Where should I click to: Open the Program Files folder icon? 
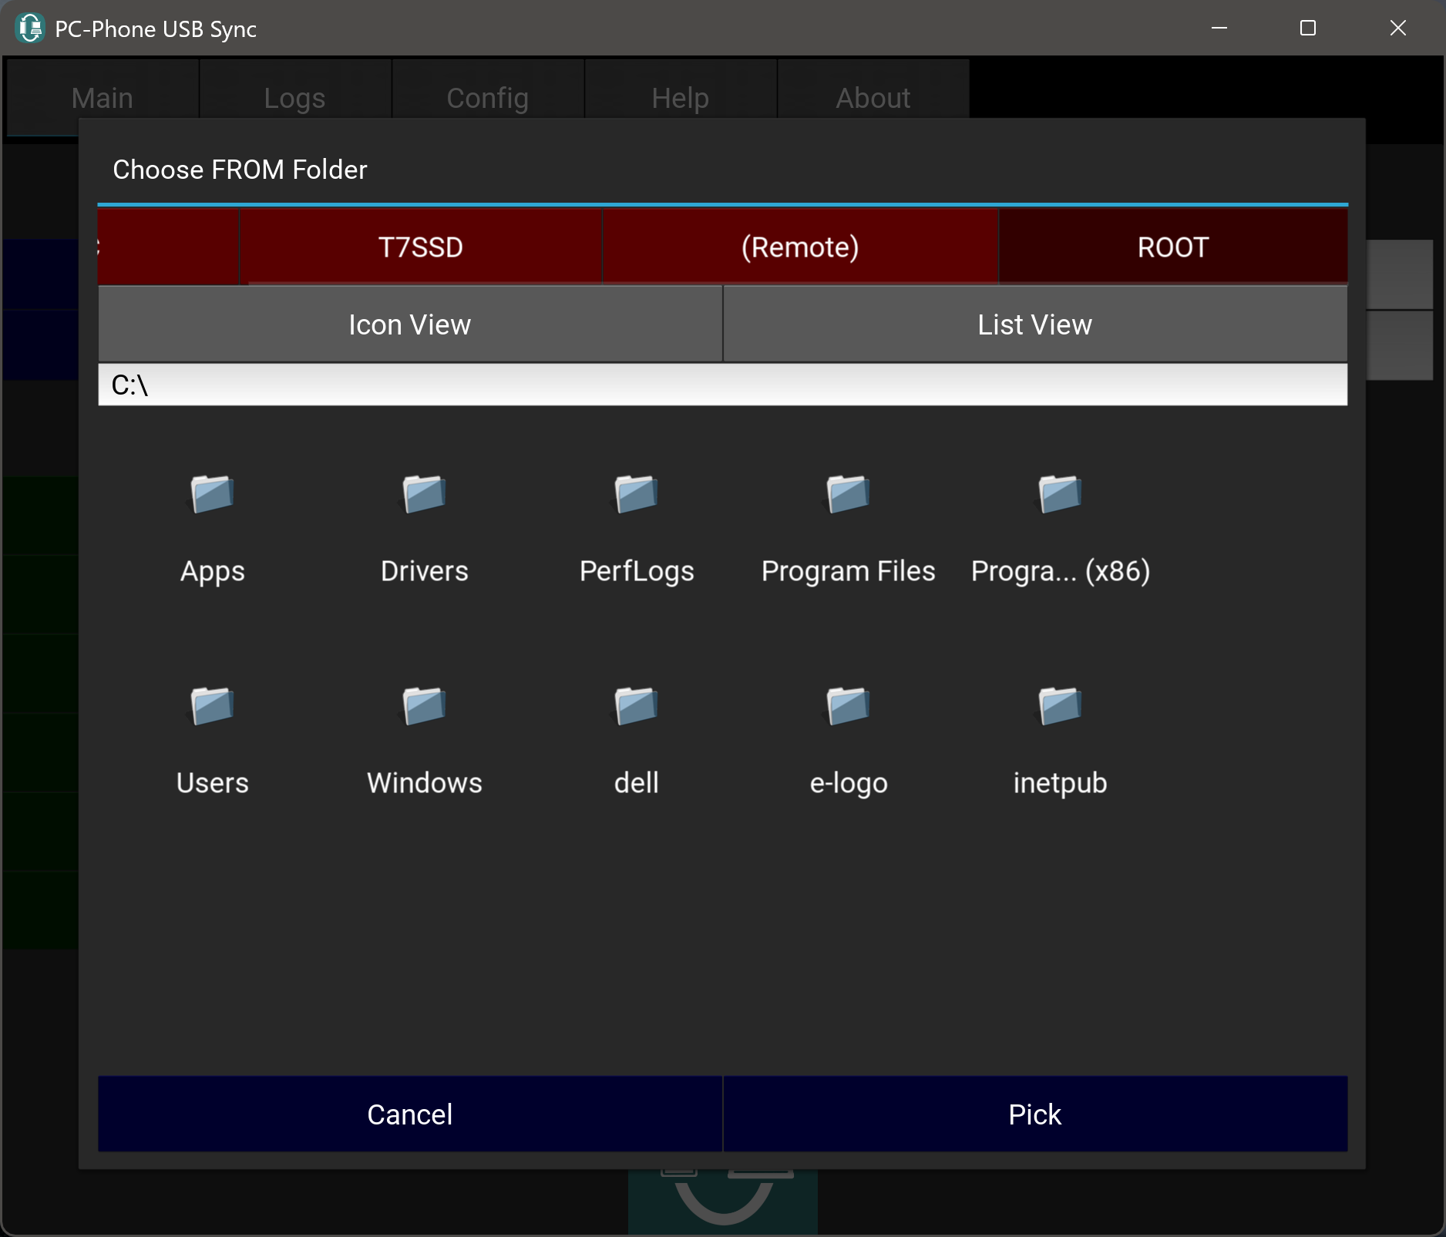point(848,495)
